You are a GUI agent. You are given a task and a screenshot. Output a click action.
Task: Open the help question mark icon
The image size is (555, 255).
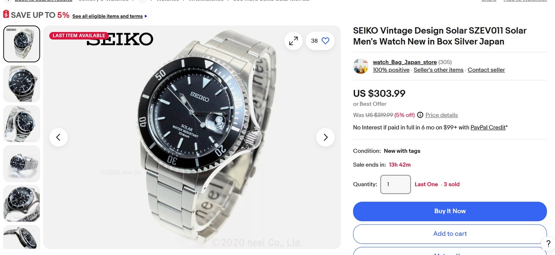pyautogui.click(x=548, y=244)
